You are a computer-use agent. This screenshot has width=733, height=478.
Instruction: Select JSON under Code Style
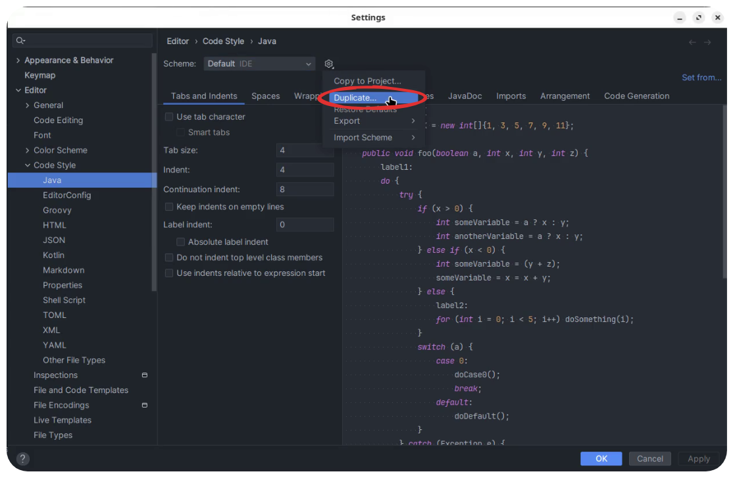pos(54,240)
